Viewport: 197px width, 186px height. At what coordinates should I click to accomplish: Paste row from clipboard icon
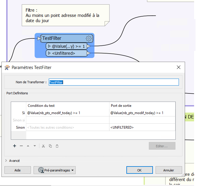(57, 146)
